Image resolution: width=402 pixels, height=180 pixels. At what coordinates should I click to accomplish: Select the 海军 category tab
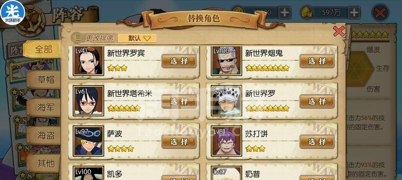pos(45,108)
